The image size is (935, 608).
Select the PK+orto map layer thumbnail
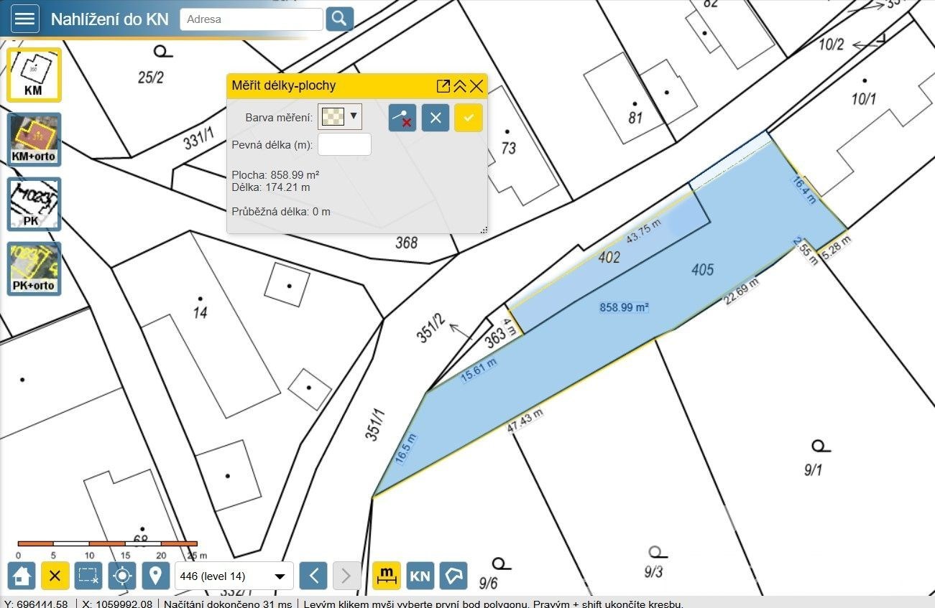point(34,268)
